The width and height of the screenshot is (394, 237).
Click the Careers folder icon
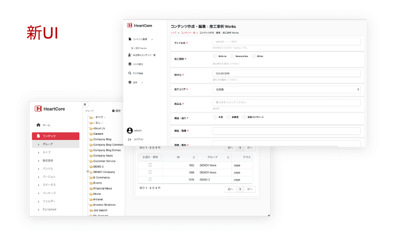(x=91, y=134)
